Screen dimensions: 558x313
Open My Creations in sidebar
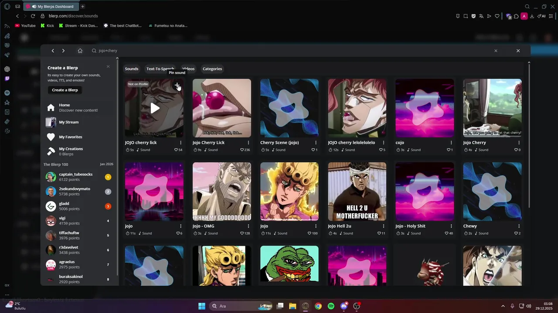[79, 151]
